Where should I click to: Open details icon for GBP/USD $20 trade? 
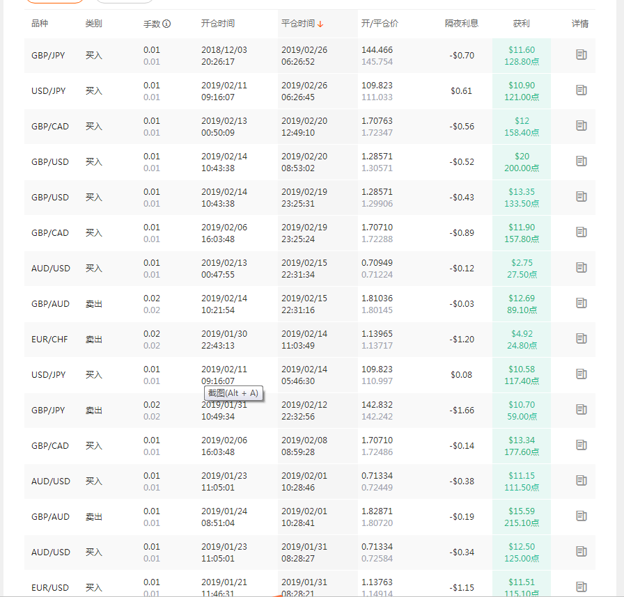point(582,161)
